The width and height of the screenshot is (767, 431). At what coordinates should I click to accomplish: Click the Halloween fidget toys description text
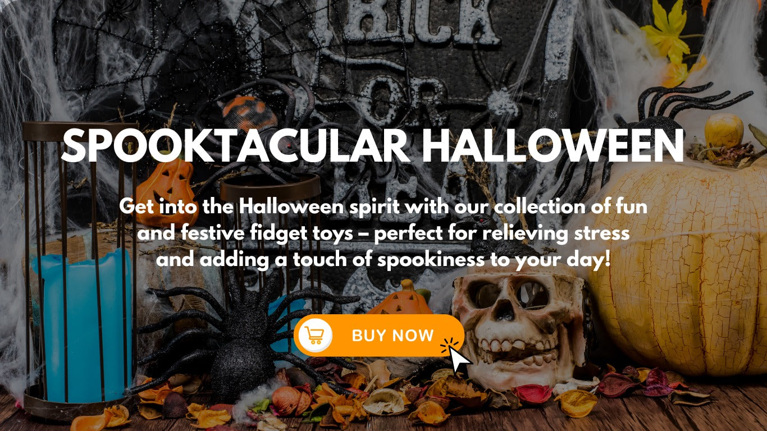point(383,233)
